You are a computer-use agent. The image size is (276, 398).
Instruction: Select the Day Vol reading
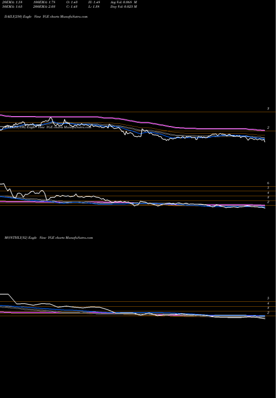124,7
